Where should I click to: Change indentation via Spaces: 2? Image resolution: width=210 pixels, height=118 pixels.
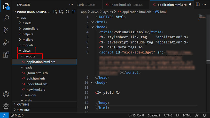[x=154, y=115]
